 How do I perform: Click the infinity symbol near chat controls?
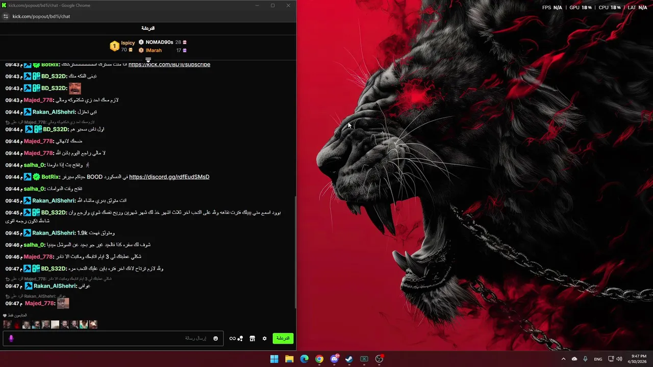(232, 338)
